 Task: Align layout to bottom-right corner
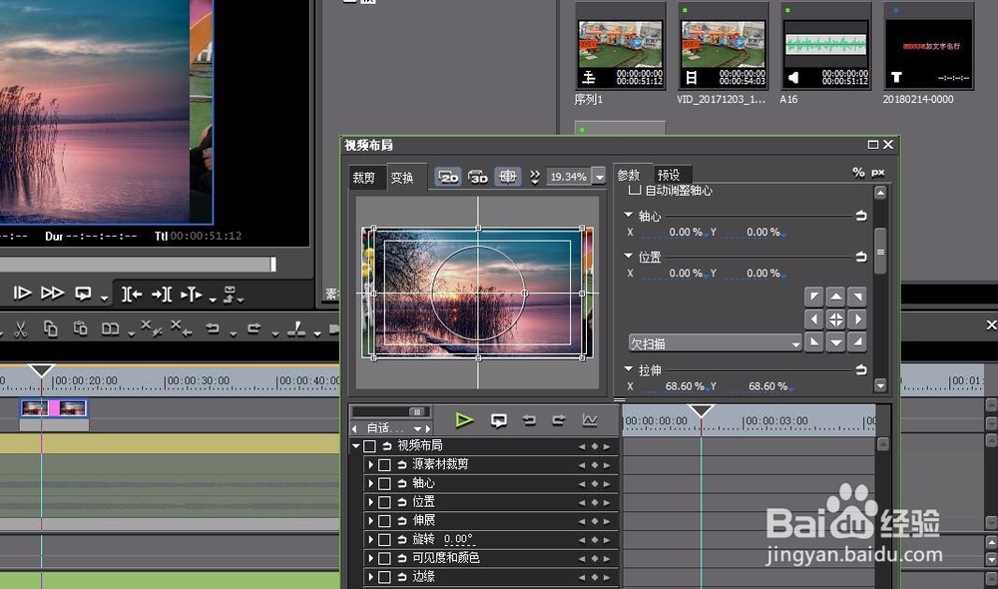point(857,342)
